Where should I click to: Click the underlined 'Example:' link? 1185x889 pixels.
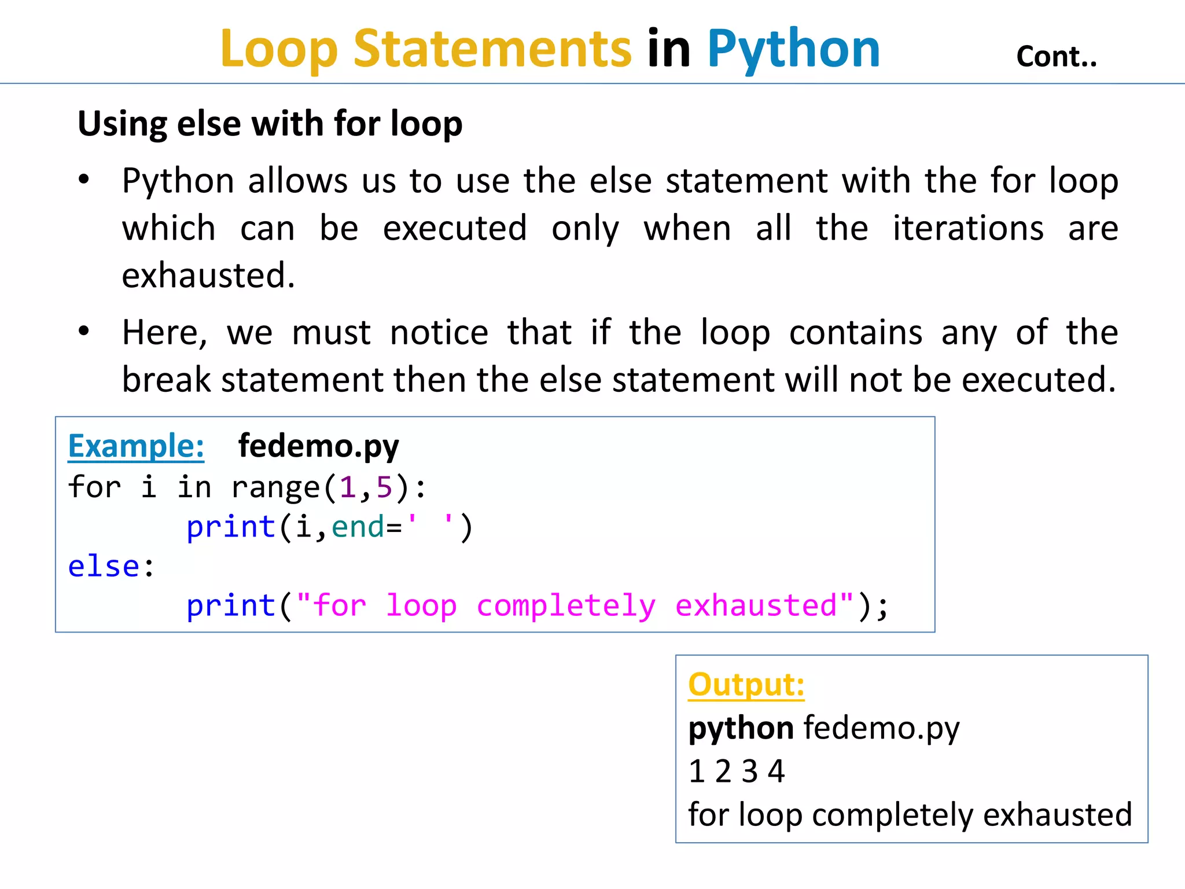point(136,446)
